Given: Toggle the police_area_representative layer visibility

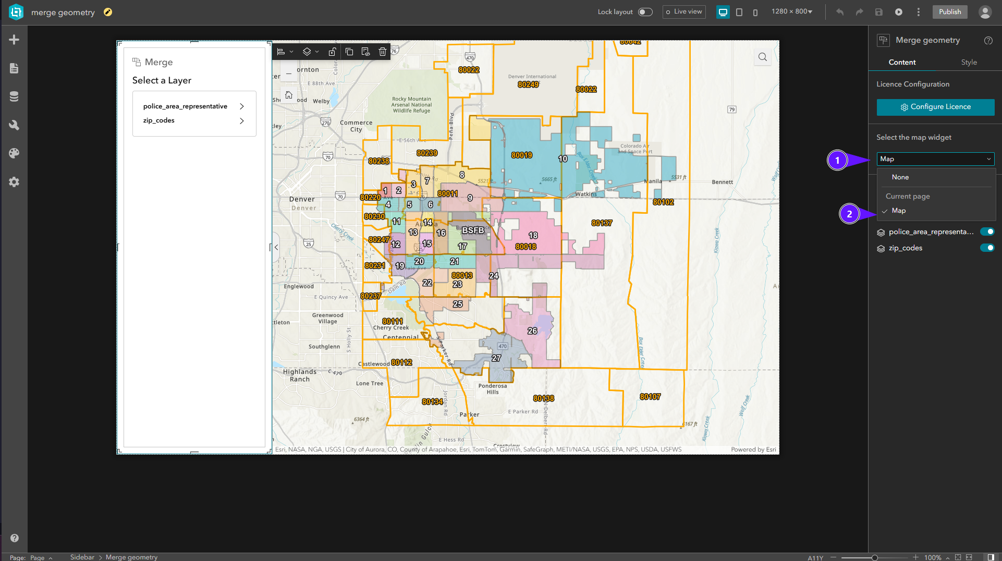Looking at the screenshot, I should click(x=987, y=231).
